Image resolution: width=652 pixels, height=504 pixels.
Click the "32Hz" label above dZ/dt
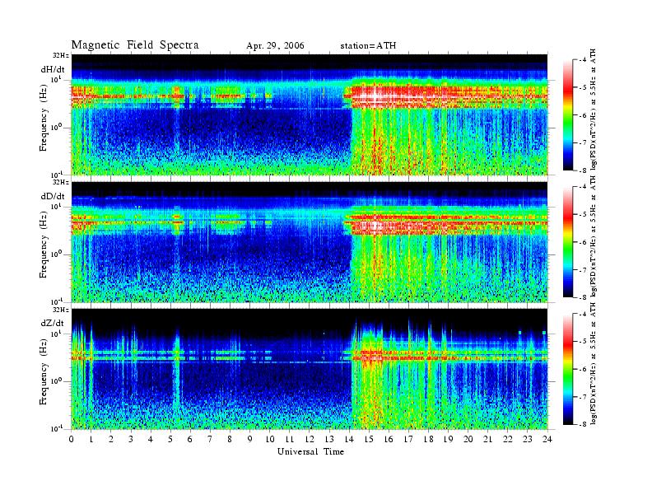point(61,310)
